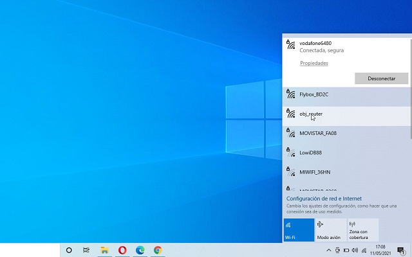This screenshot has height=257, width=412.
Task: Open the volume speaker tray icon
Action: tap(355, 250)
